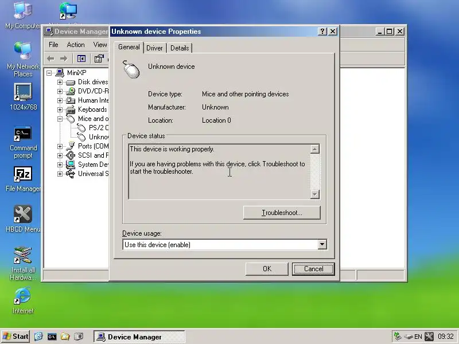Click the Device Manager back arrow
The height and width of the screenshot is (344, 459).
tap(50, 59)
